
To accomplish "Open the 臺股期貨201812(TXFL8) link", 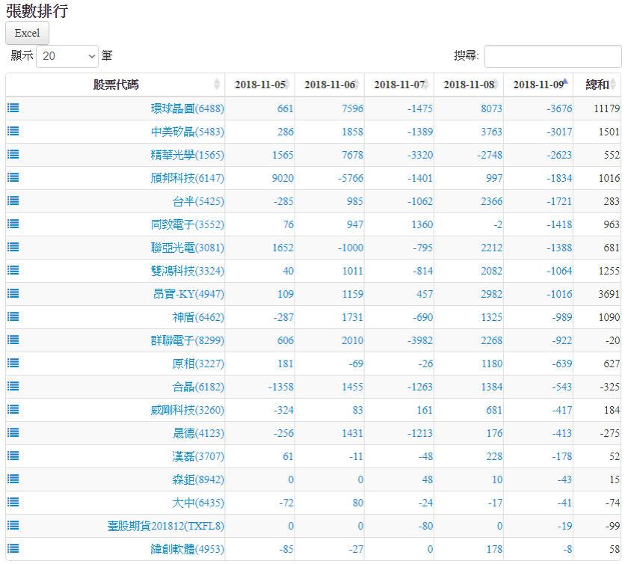I will coord(165,526).
